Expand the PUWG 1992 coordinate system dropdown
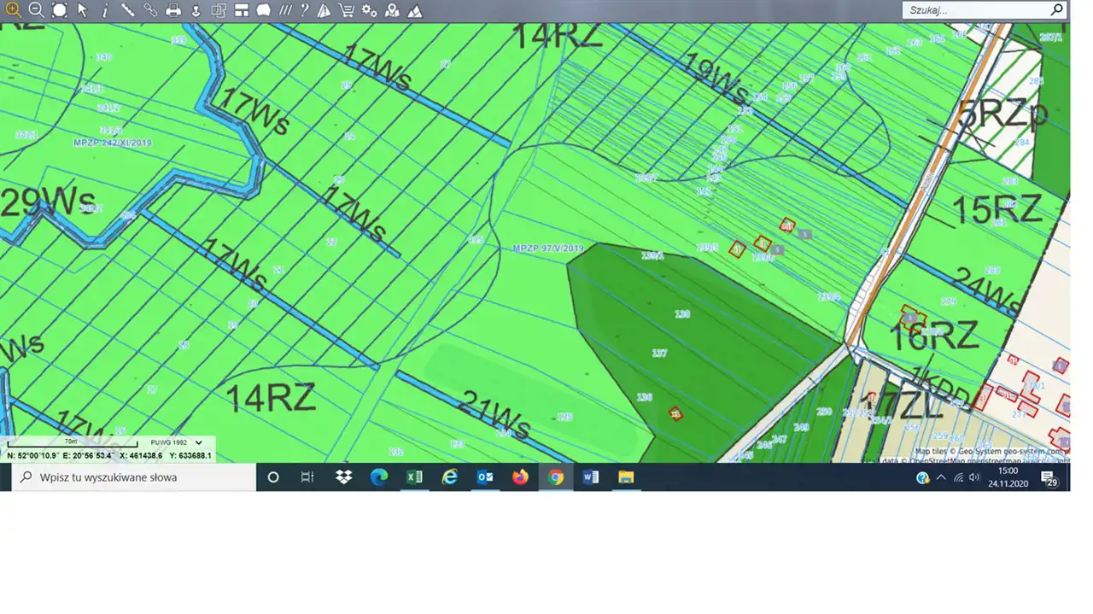Image resolution: width=1093 pixels, height=614 pixels. tap(199, 442)
